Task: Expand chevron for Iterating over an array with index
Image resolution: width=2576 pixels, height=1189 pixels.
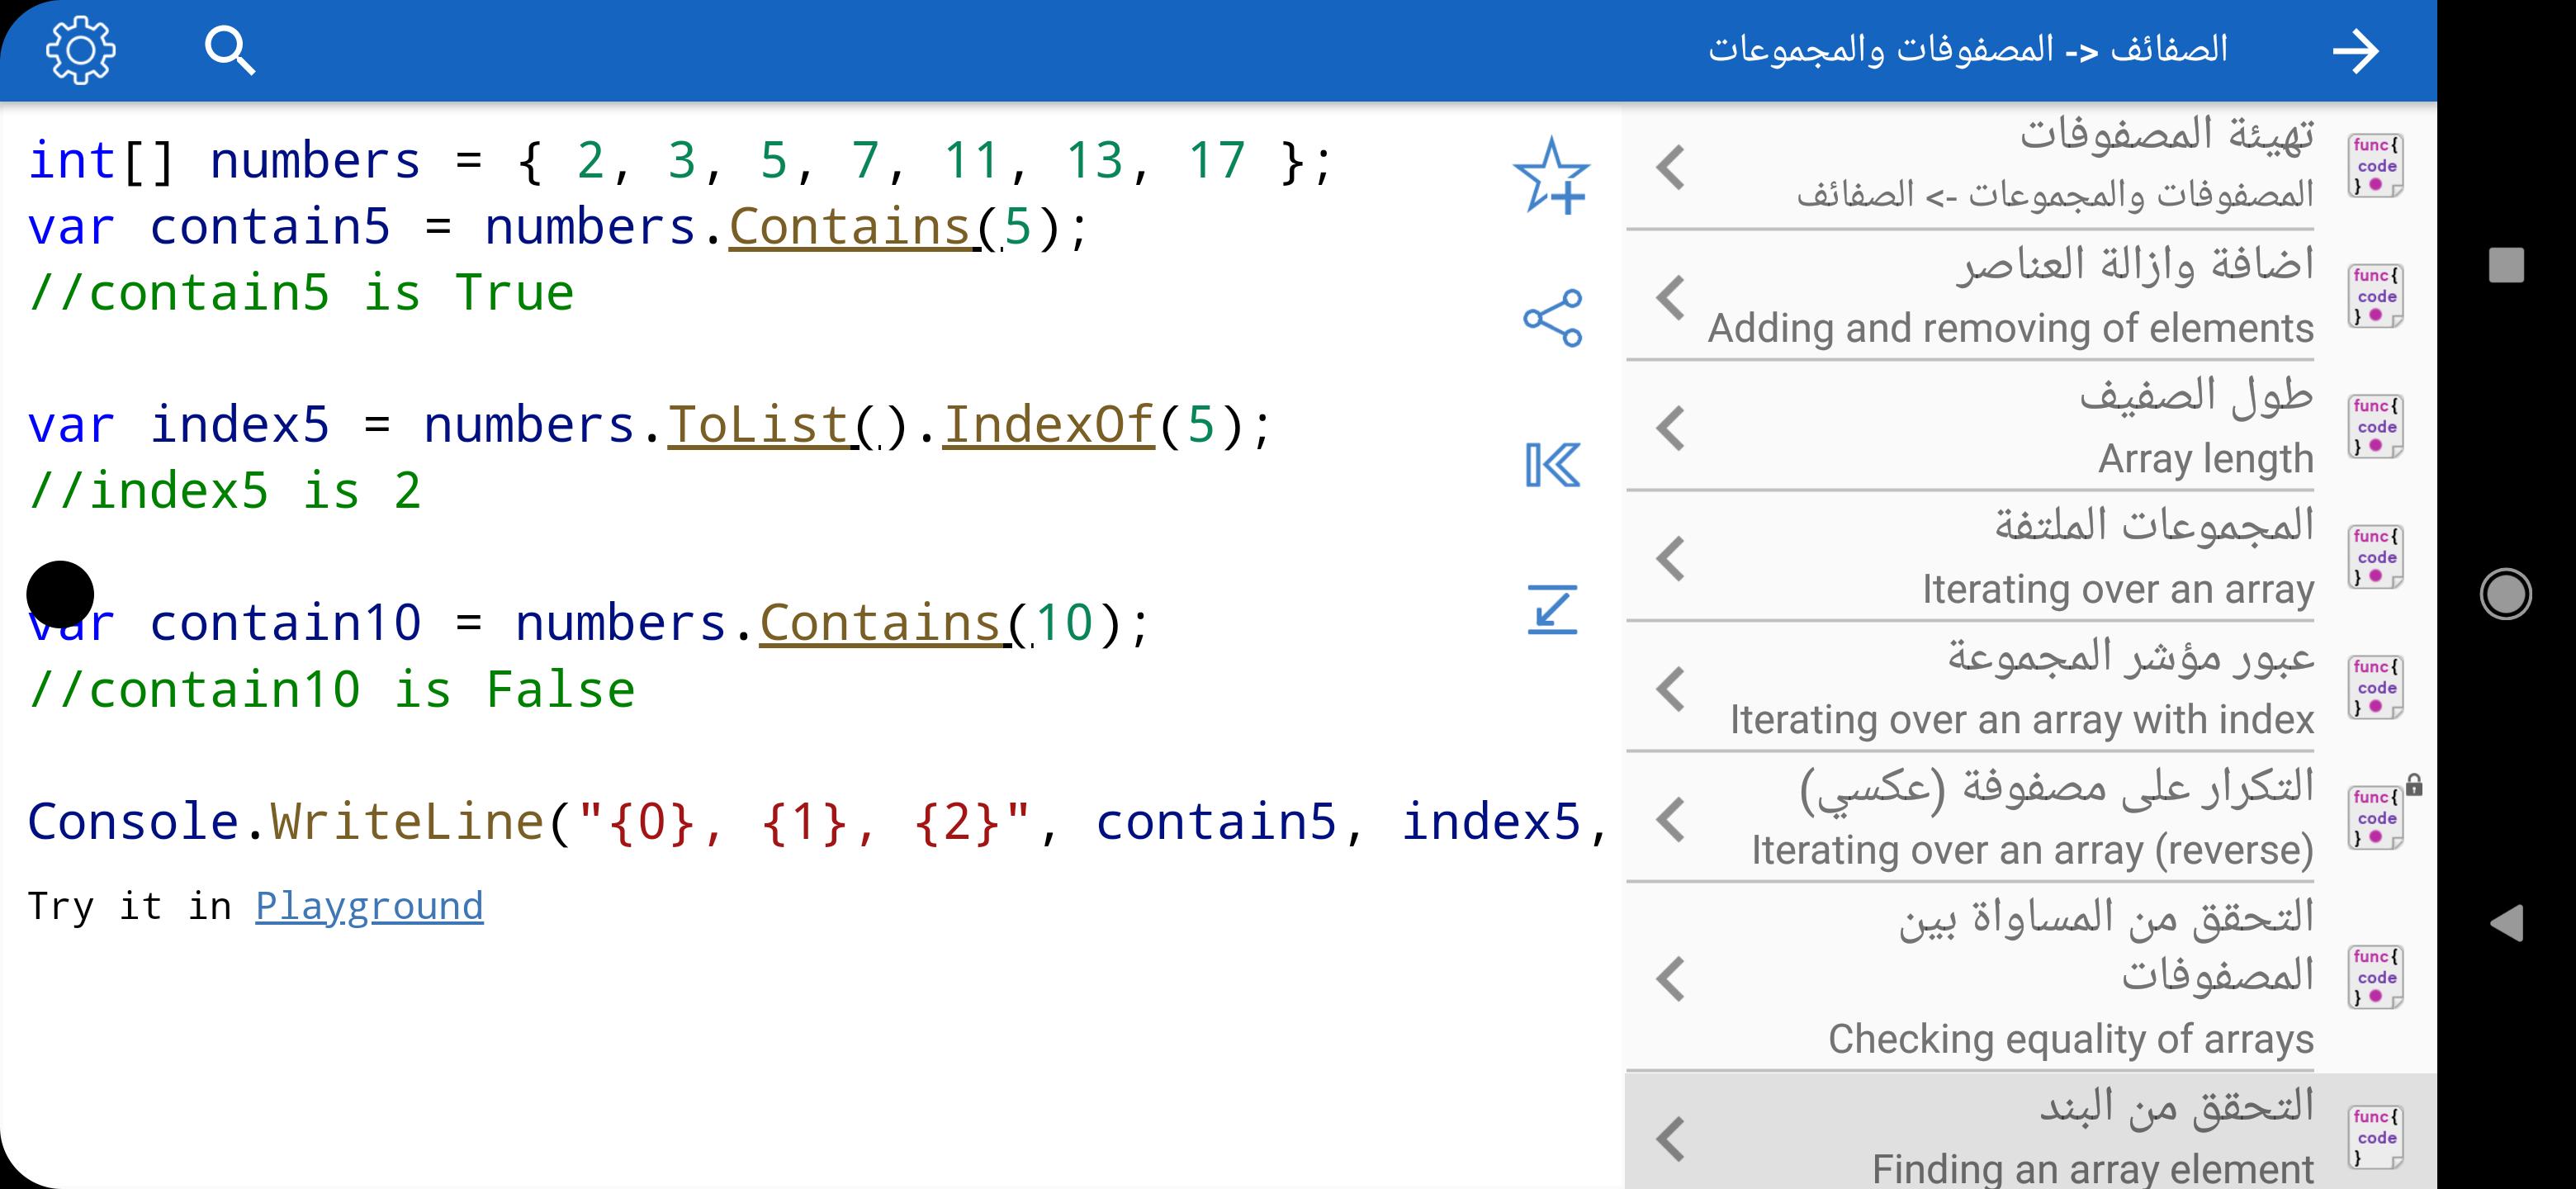Action: (1671, 689)
